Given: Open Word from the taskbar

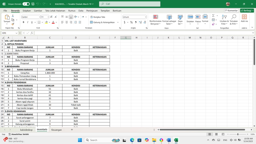Looking at the screenshot, I should coord(169,140).
